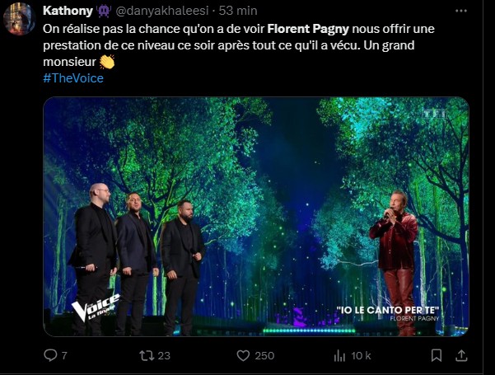This screenshot has height=375, width=495.
Task: Click the "53 min" timestamp
Action: point(240,11)
